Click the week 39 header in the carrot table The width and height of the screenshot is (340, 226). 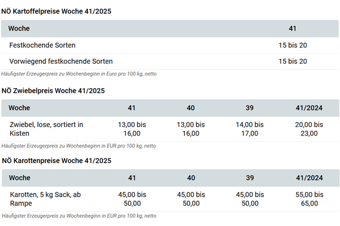(x=249, y=178)
